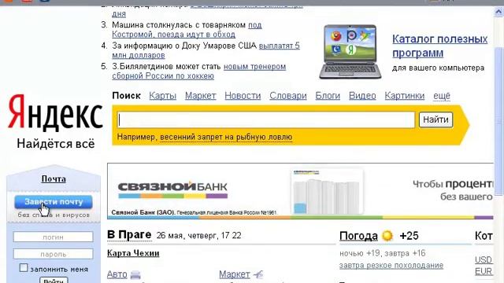Click the '+25' temperature value
Screen dimensions: 504x283
[x=409, y=236]
